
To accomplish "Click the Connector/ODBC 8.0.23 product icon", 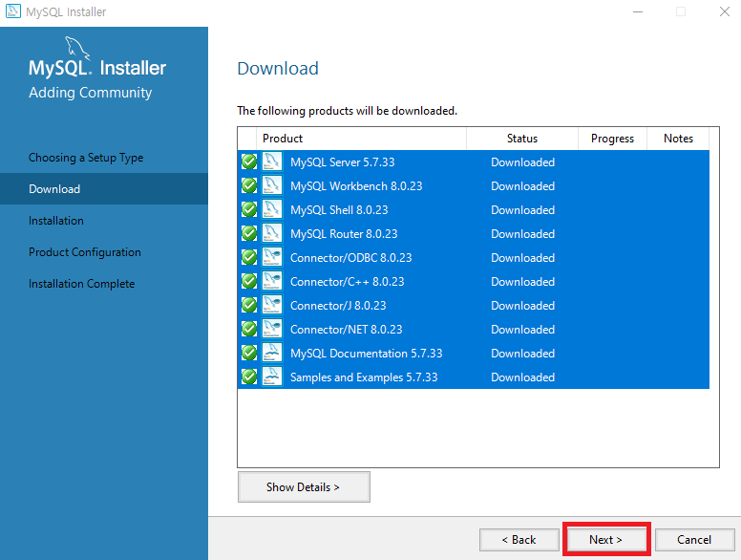I will (272, 257).
